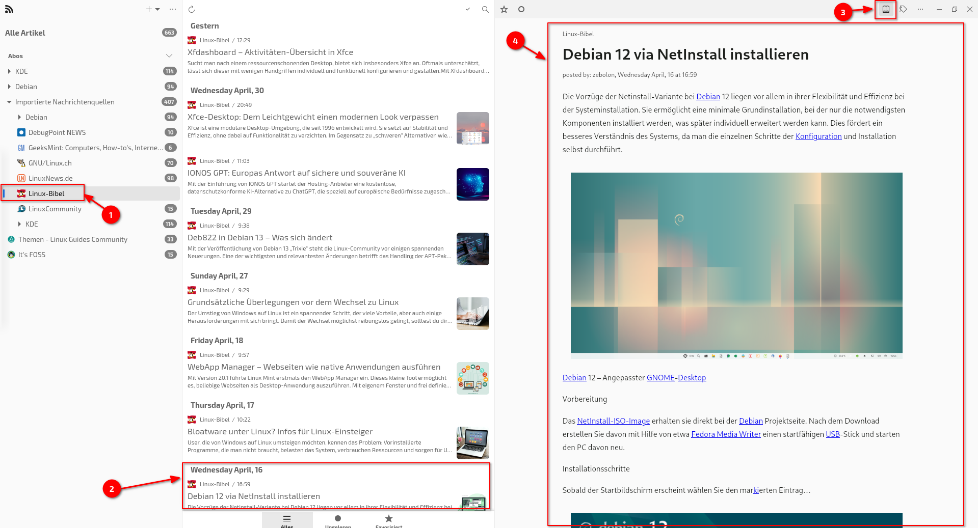Click GNU/Linux.ch feed favicon
Screen dimensions: 978x528
point(21,163)
